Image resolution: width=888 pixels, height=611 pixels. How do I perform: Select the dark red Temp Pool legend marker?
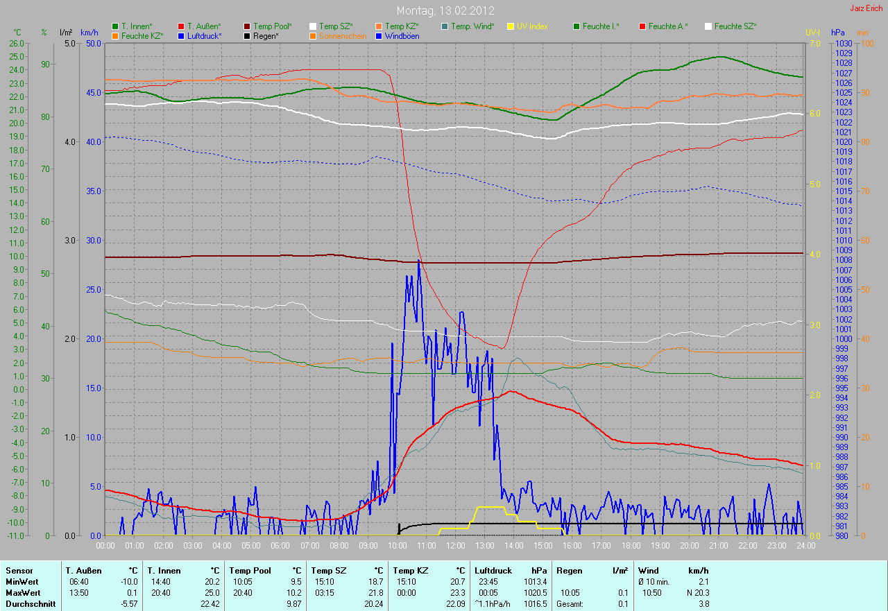tap(247, 26)
